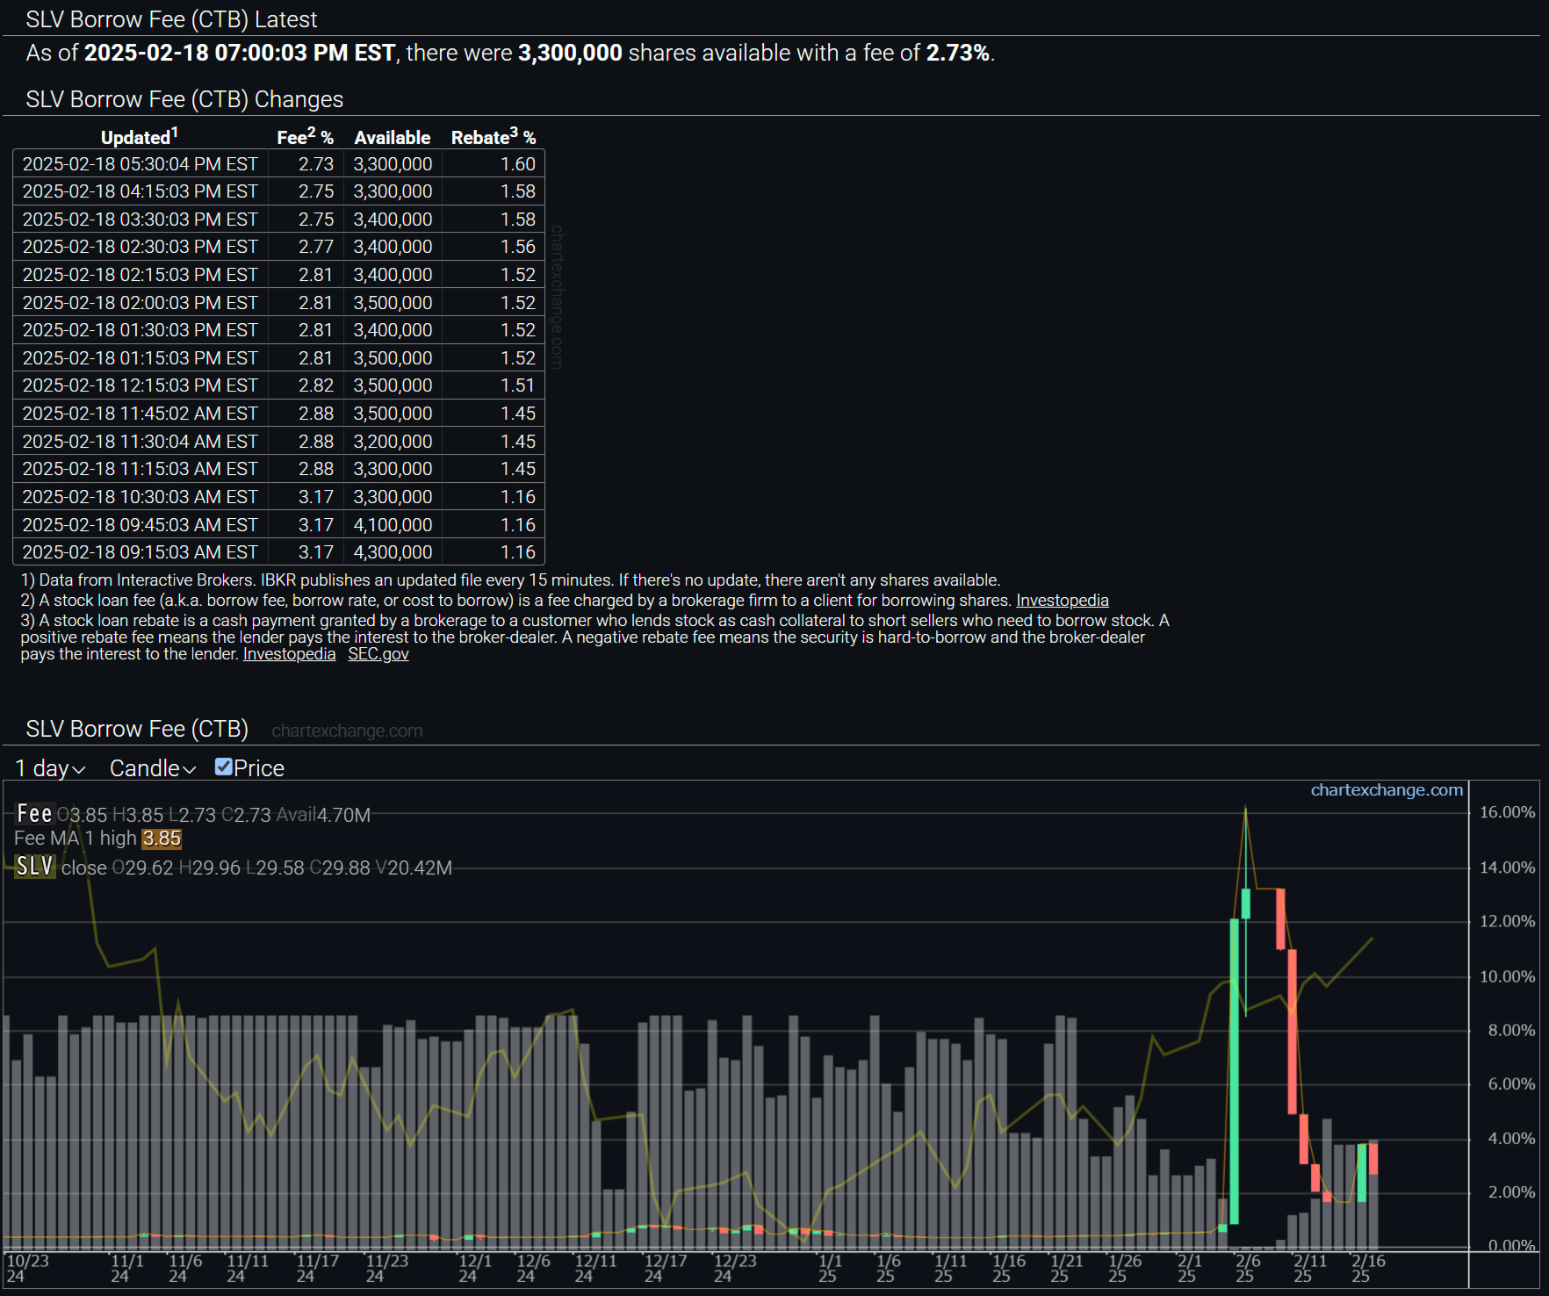This screenshot has height=1296, width=1549.
Task: Click chartexchange.com link on chart corner
Action: tap(1386, 790)
